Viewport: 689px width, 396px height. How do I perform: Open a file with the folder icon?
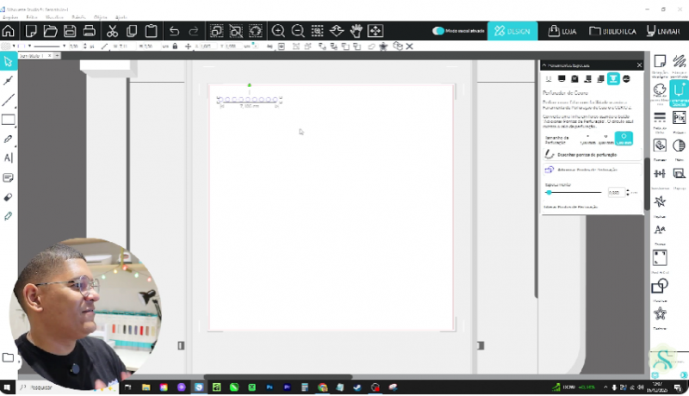click(x=50, y=31)
